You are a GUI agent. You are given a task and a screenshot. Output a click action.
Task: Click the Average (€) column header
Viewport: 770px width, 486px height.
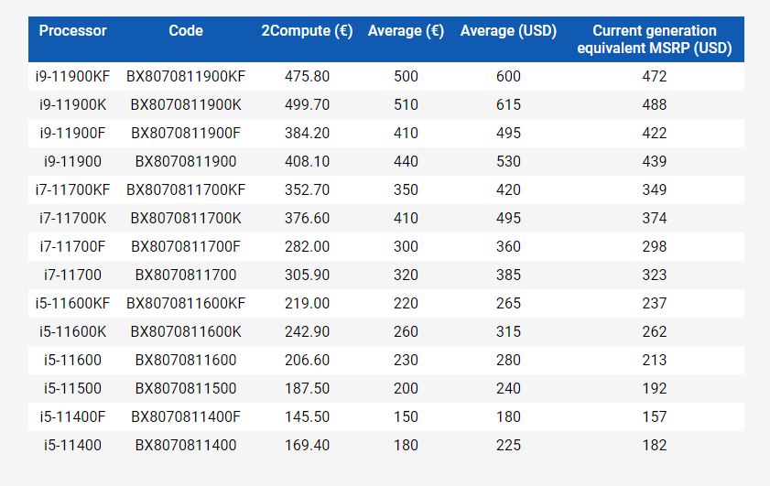(406, 31)
